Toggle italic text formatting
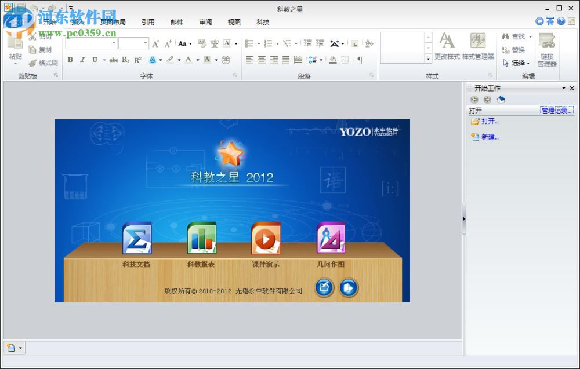580x369 pixels. tap(82, 60)
